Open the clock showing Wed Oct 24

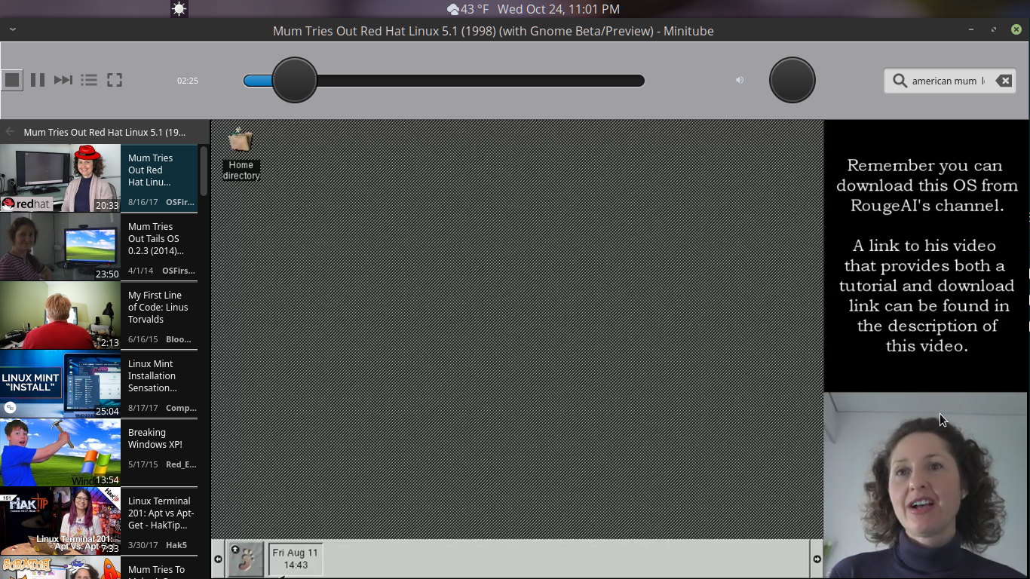coord(559,9)
